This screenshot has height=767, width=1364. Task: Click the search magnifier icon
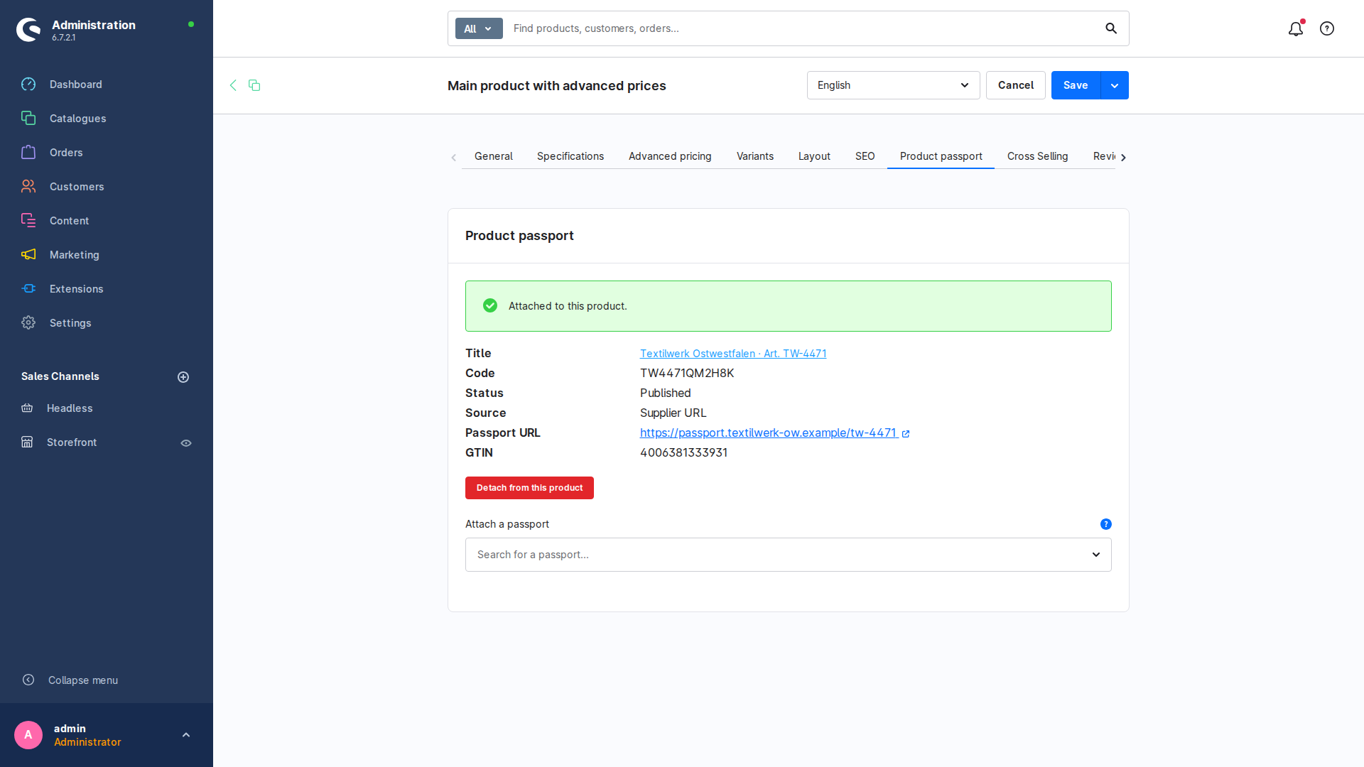click(1111, 28)
